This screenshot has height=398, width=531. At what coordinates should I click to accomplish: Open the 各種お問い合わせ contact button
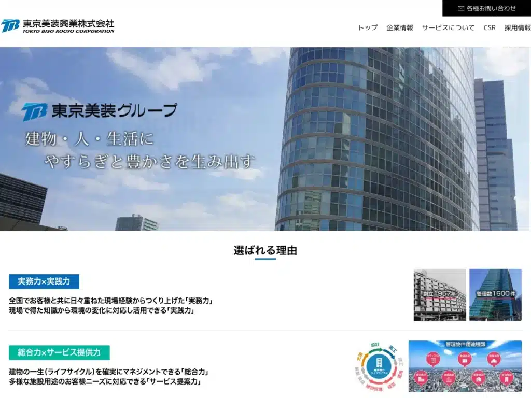pos(486,8)
